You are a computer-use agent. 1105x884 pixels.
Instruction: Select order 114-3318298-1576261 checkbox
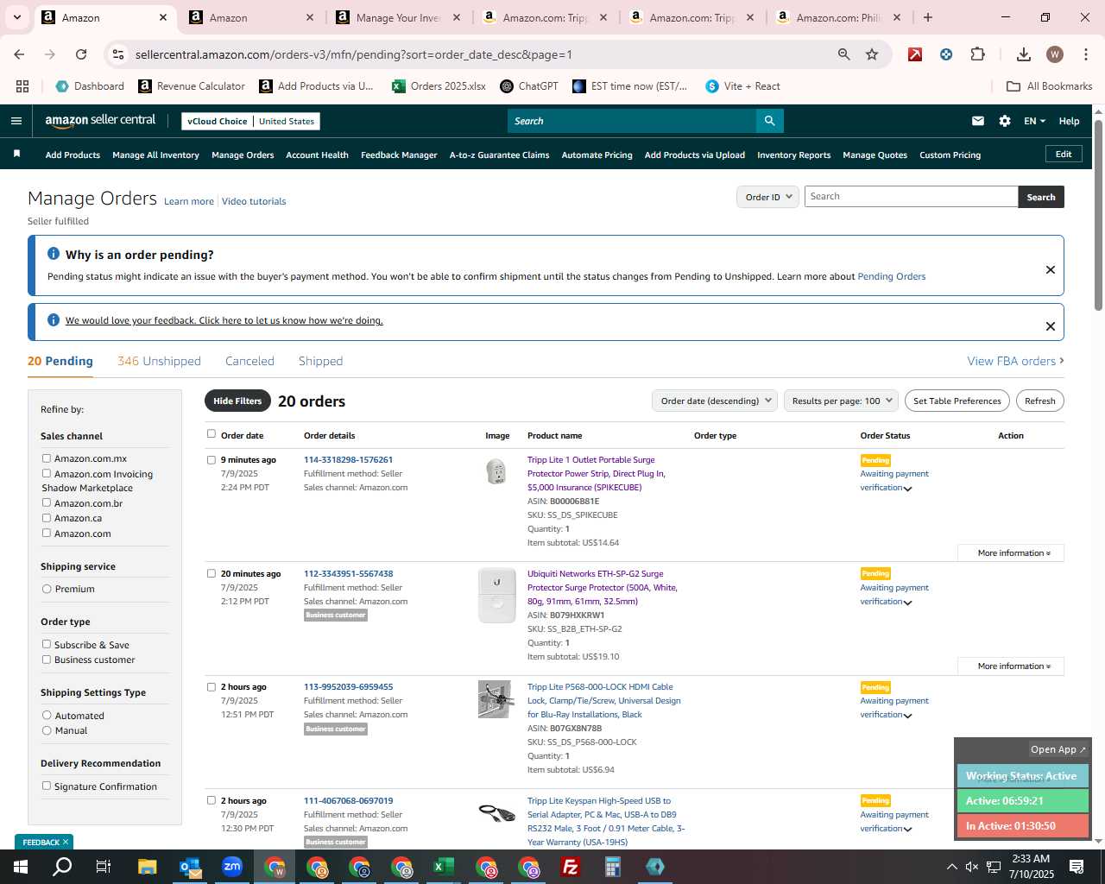coord(212,460)
